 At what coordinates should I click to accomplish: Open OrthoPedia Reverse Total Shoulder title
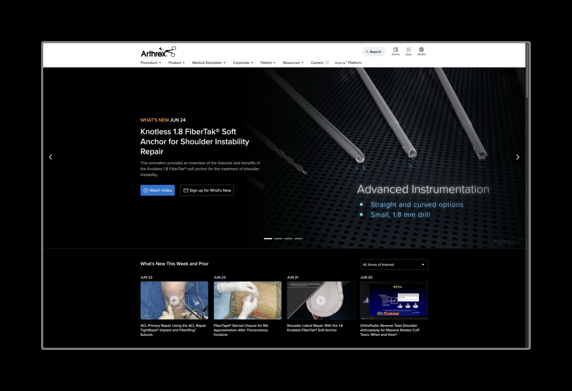pyautogui.click(x=390, y=330)
